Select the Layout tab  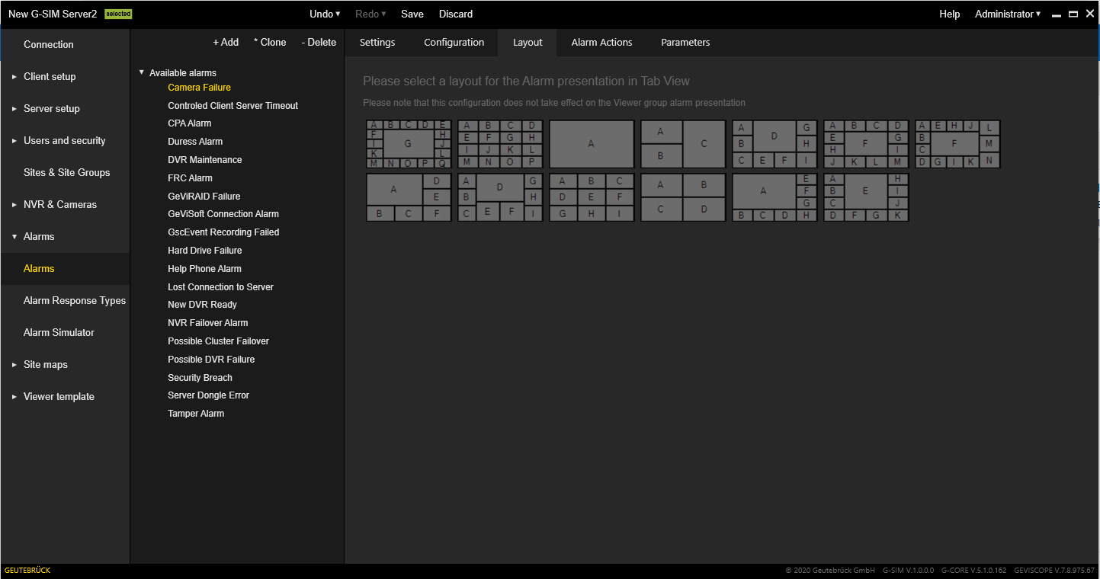pyautogui.click(x=528, y=43)
